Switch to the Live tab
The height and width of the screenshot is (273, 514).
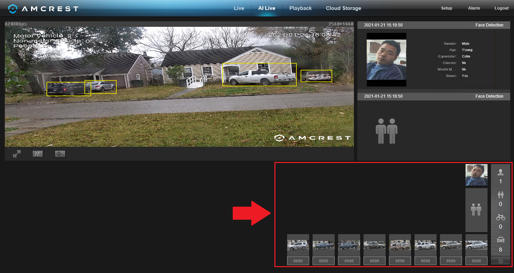(239, 8)
